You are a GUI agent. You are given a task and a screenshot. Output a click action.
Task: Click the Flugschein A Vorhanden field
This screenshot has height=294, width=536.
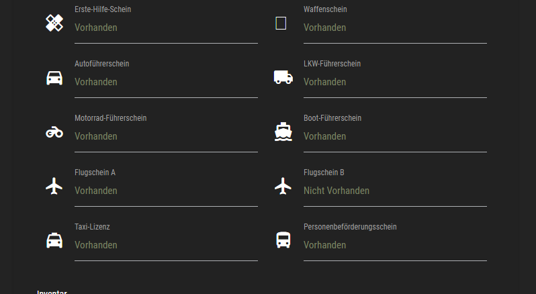pyautogui.click(x=166, y=191)
